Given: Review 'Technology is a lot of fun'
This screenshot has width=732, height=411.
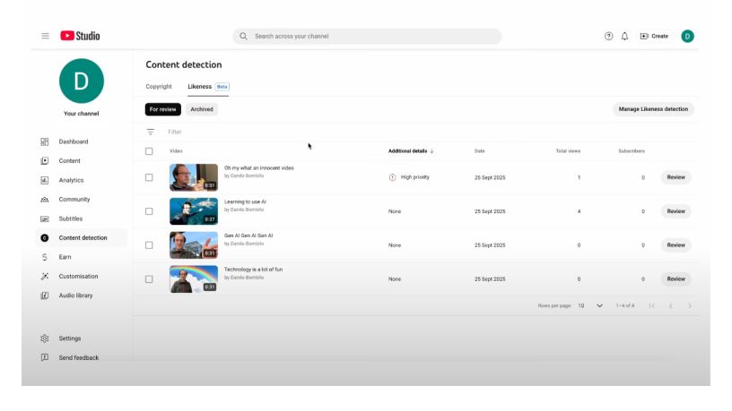Looking at the screenshot, I should (675, 278).
